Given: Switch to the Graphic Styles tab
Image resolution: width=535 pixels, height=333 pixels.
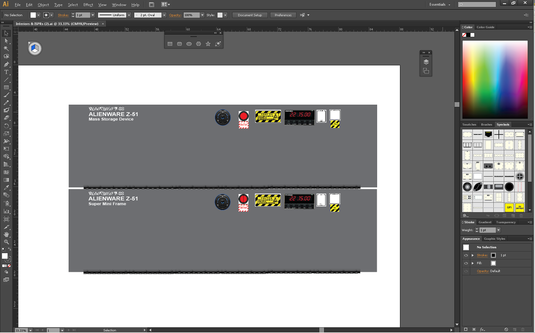Looking at the screenshot, I should tap(494, 239).
